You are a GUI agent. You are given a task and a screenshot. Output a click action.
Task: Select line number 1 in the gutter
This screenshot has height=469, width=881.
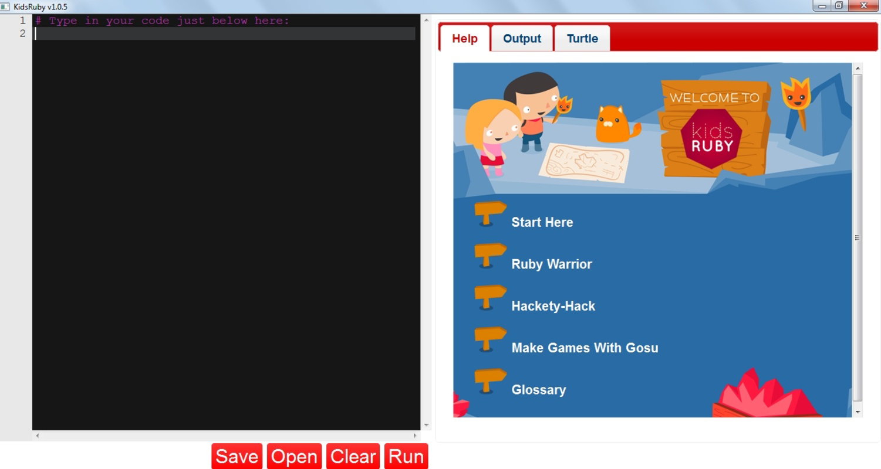point(22,21)
